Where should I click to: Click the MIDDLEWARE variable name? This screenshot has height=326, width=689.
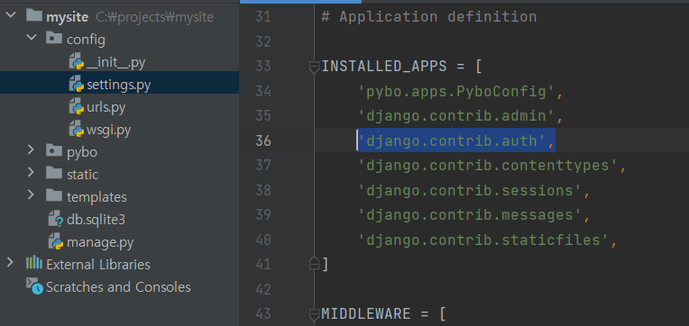pyautogui.click(x=366, y=314)
